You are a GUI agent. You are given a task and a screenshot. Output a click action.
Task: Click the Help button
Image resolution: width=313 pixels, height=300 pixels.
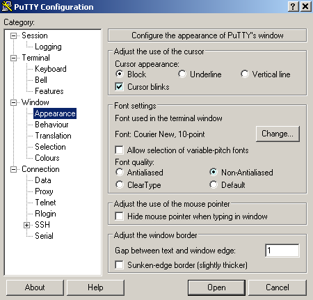click(x=95, y=287)
